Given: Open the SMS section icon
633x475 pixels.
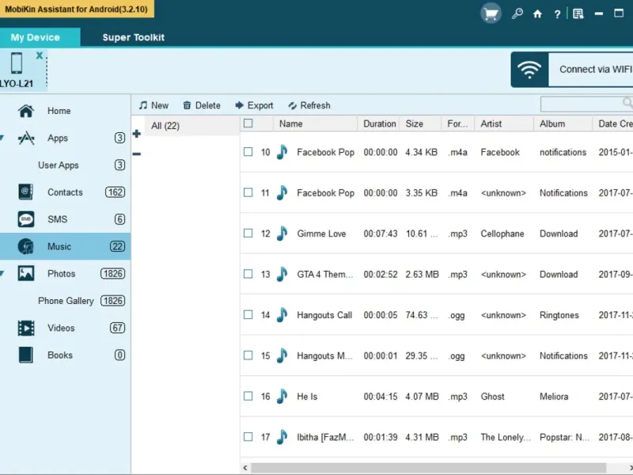Looking at the screenshot, I should point(25,219).
